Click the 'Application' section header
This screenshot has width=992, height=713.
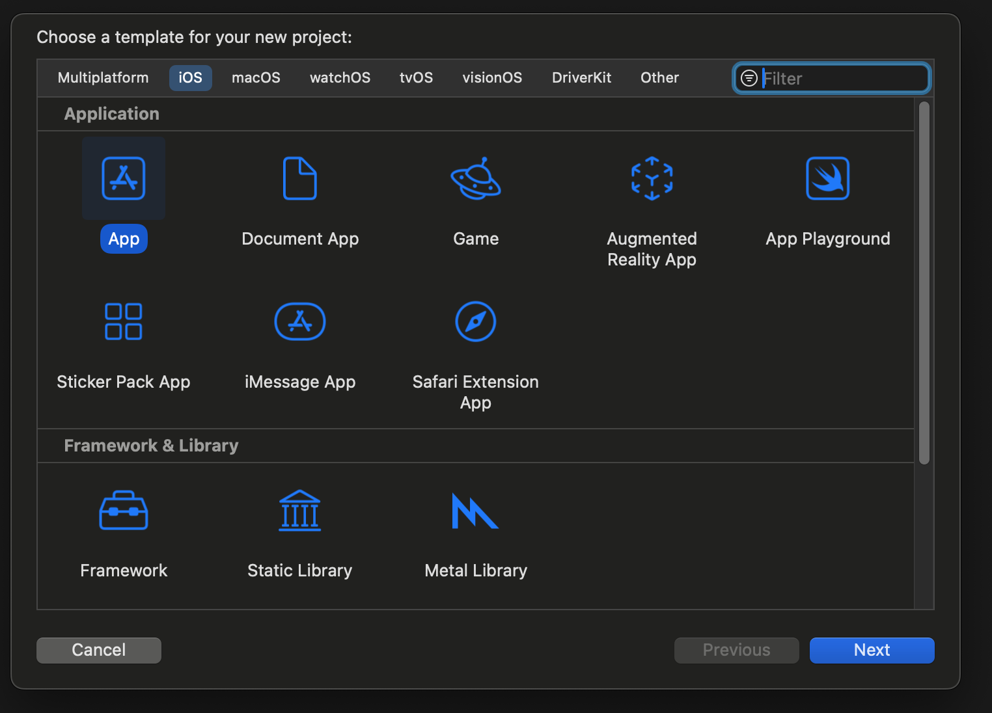pos(112,114)
